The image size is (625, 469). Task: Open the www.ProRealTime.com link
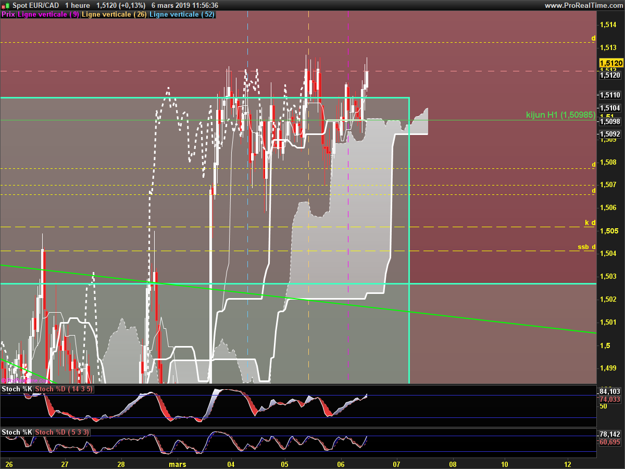pyautogui.click(x=583, y=5)
